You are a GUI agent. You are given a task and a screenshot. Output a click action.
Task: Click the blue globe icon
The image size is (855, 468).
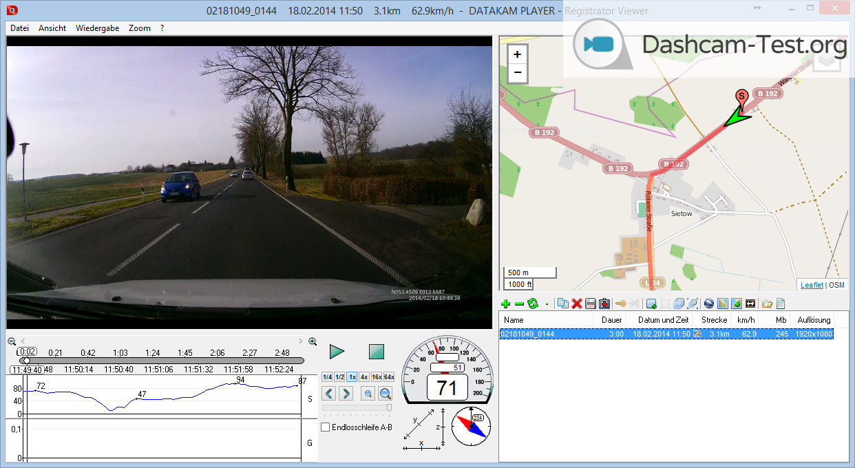[709, 304]
